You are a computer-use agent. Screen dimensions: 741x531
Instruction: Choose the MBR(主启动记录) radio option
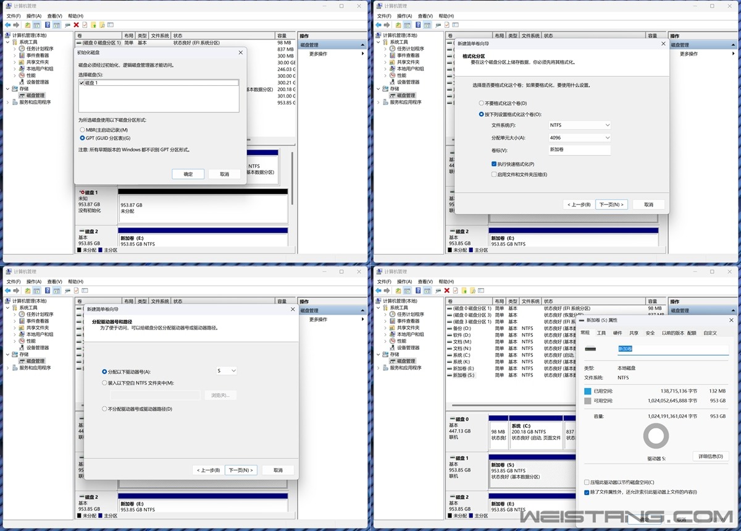[83, 130]
